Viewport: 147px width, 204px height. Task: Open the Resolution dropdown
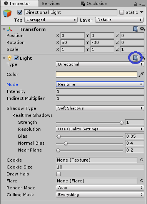[x=100, y=129]
